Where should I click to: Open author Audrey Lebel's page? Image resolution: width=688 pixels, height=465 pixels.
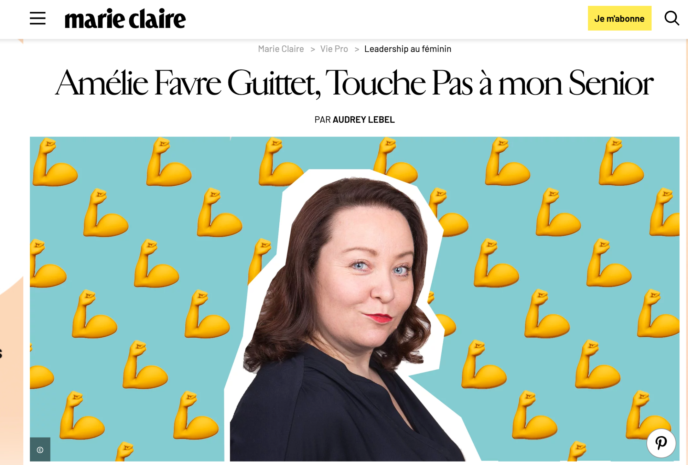tap(364, 120)
